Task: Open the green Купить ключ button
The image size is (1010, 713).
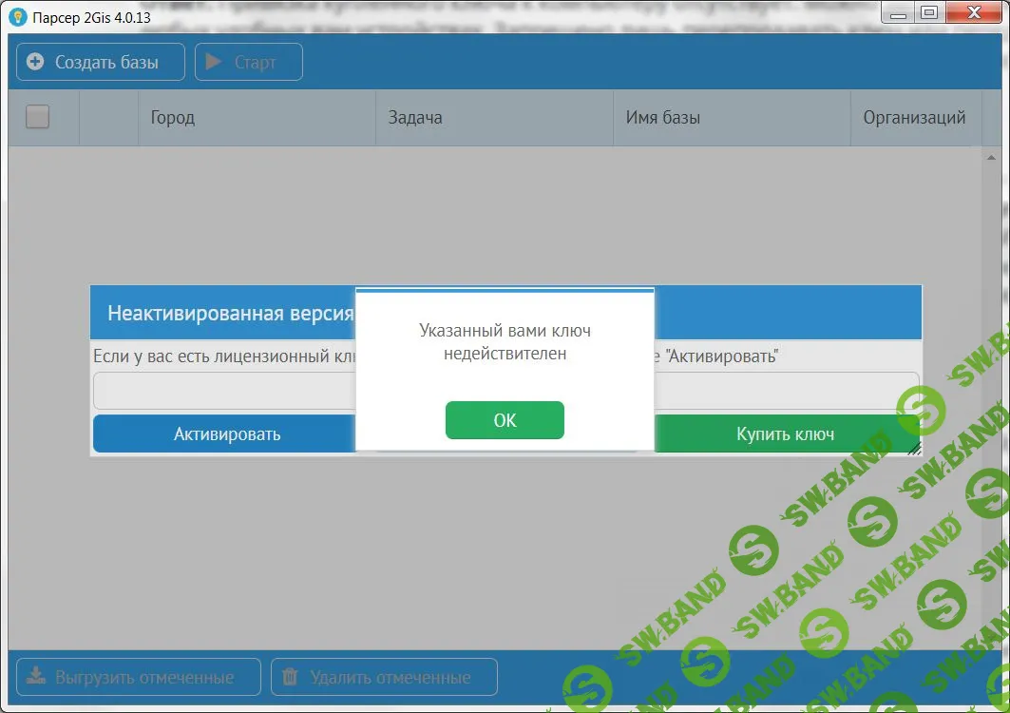Action: pos(785,434)
